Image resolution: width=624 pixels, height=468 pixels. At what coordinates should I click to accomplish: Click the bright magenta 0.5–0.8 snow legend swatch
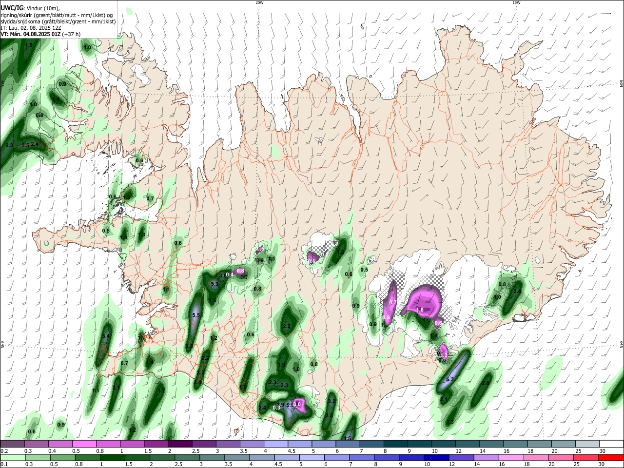(84, 444)
